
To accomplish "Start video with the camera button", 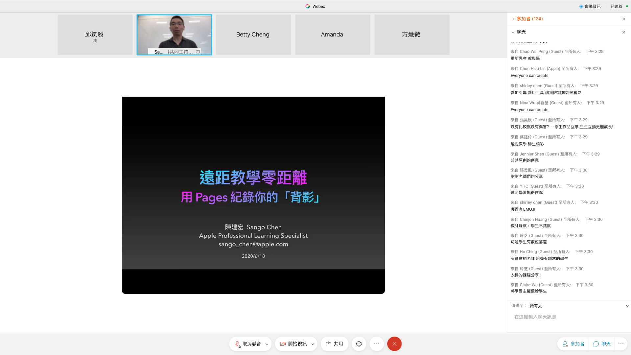I will click(293, 344).
